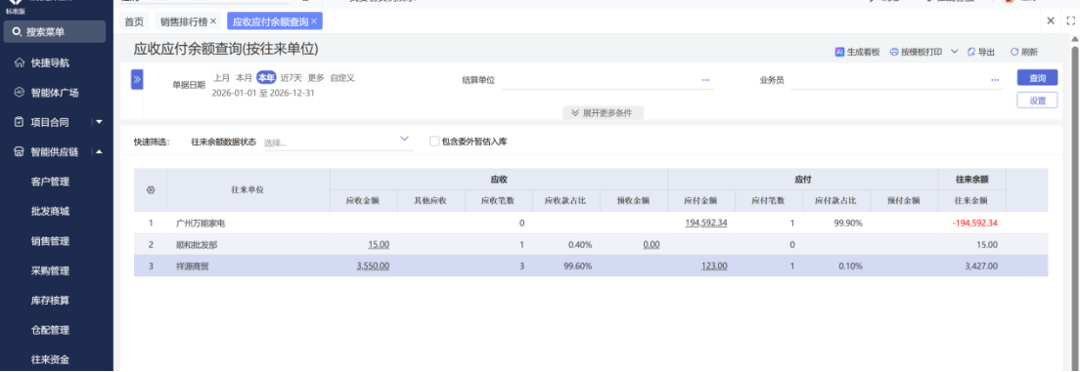Select the 近7天 date range option
The image size is (1081, 372).
point(291,78)
